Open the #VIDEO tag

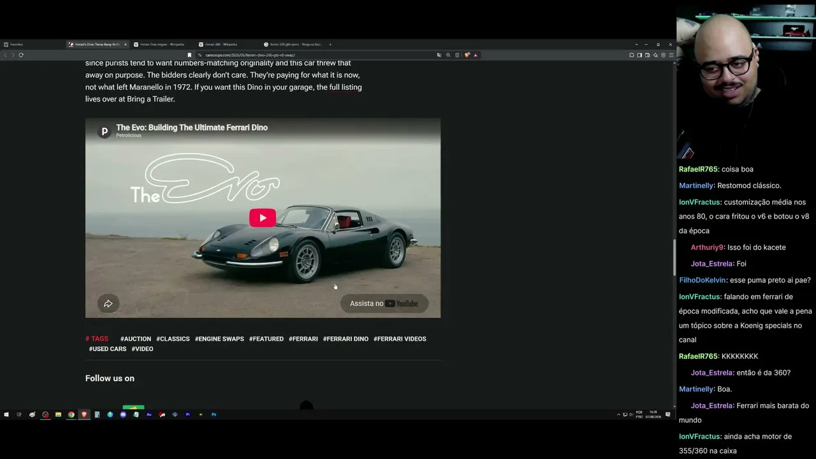[x=142, y=349]
